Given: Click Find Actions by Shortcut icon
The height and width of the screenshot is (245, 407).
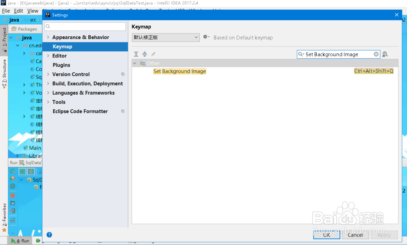Looking at the screenshot, I should 385,54.
